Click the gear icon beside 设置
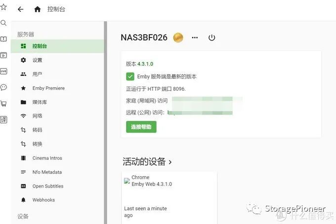 [23, 60]
